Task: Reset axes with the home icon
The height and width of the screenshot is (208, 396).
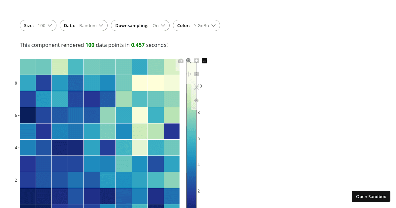Action: [x=197, y=101]
